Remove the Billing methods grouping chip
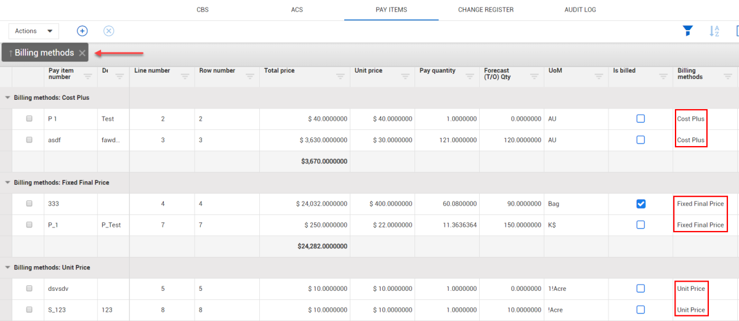 click(x=82, y=53)
